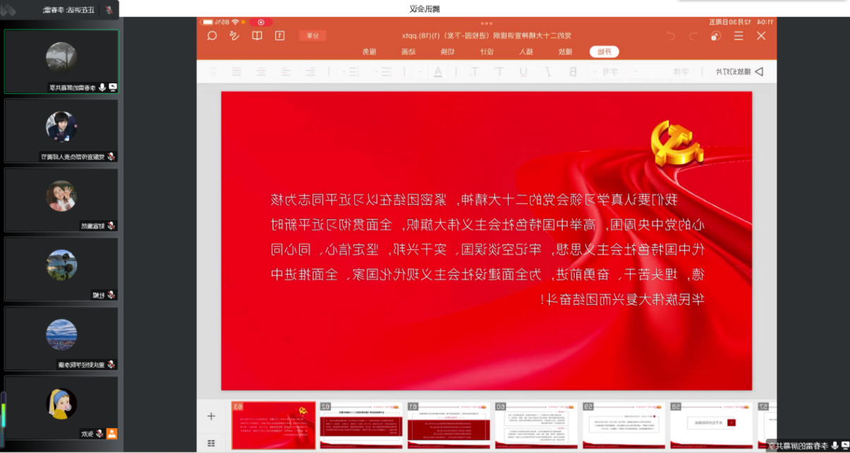Viewport: 850px width, 453px height.
Task: Click the 分享 share button
Action: click(312, 35)
